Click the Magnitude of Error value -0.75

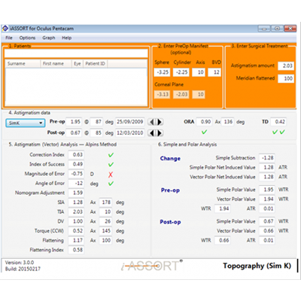(76, 174)
